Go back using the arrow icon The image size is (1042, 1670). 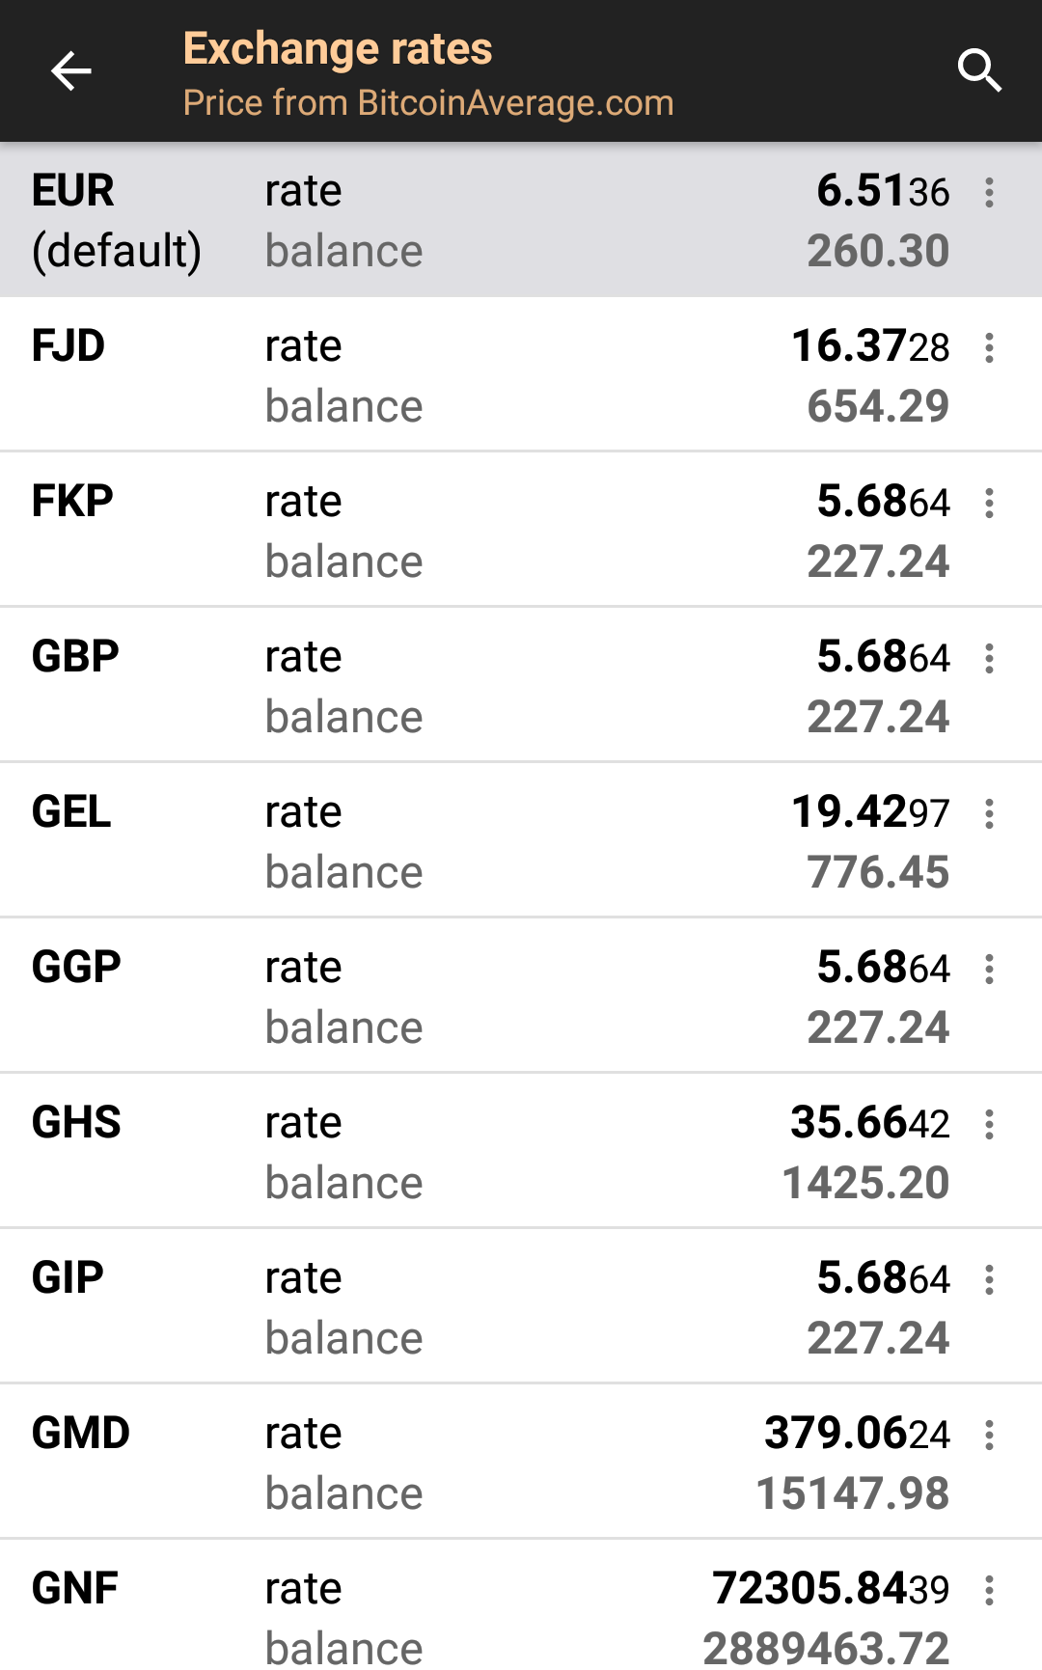[70, 70]
